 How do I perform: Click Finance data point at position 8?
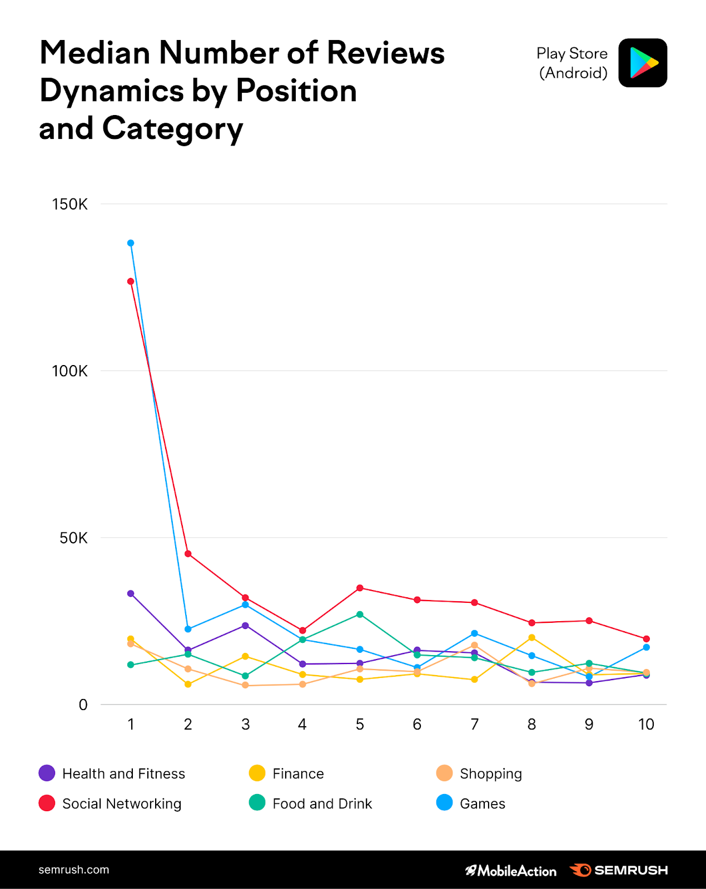531,637
